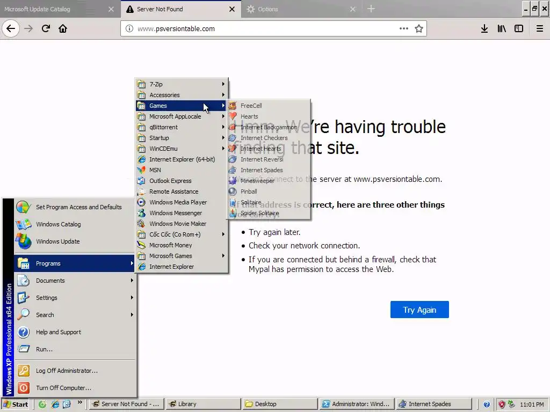The image size is (550, 412).
Task: Expand the Microsoft Games folder
Action: tap(182, 256)
